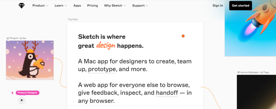Follow the underlined handoff link
Image resolution: width=276 pixels, height=109 pixels.
pyautogui.click(x=167, y=93)
